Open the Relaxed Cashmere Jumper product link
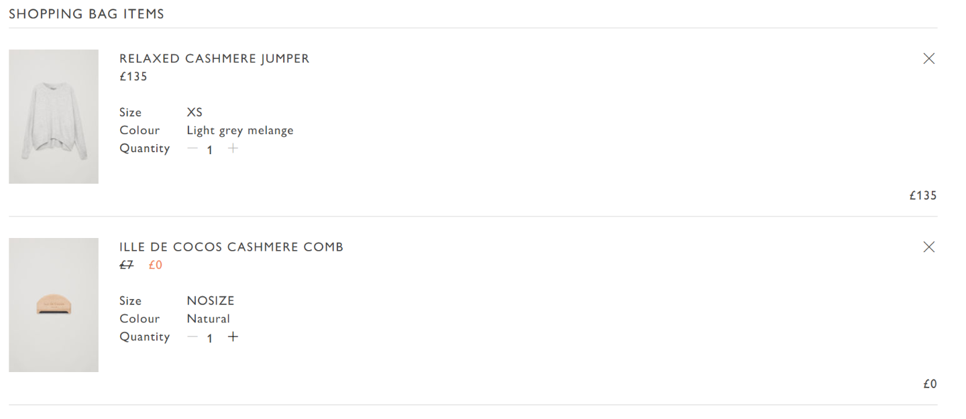The width and height of the screenshot is (966, 419). (214, 58)
